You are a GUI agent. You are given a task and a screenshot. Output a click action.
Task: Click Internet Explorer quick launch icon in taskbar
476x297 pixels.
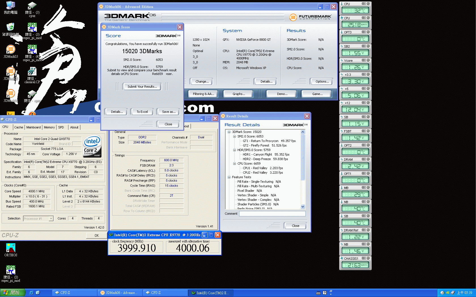pos(31,293)
